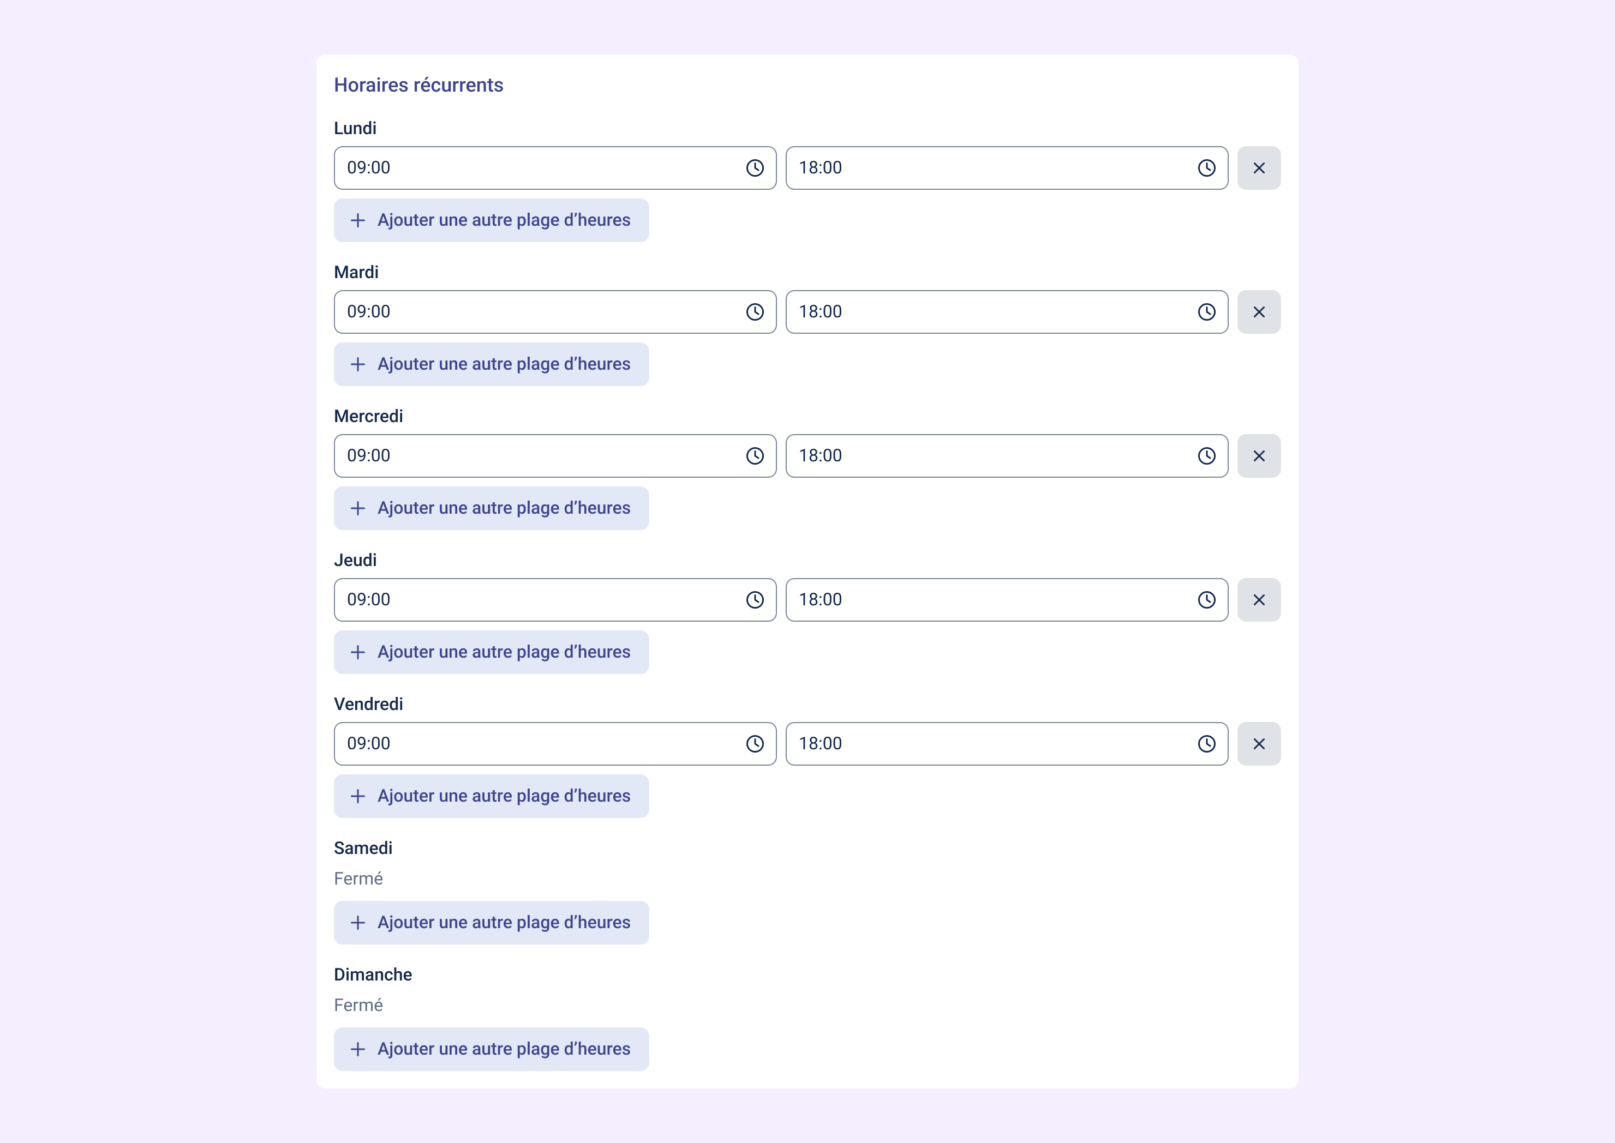Remove the Mercredi time range
Viewport: 1615px width, 1143px height.
pos(1259,456)
